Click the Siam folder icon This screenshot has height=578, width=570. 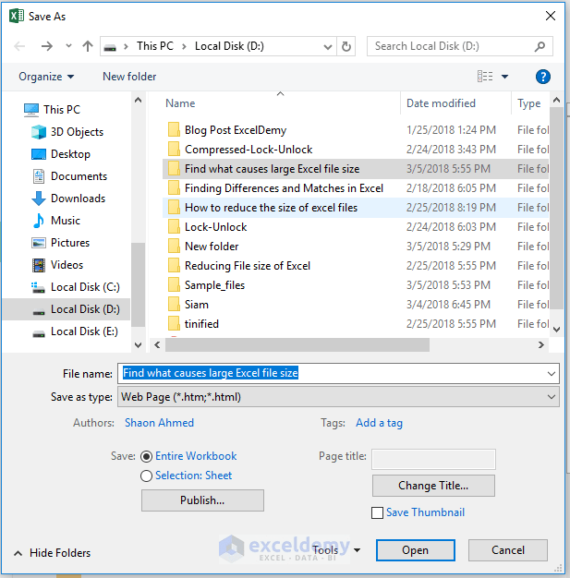pyautogui.click(x=174, y=305)
